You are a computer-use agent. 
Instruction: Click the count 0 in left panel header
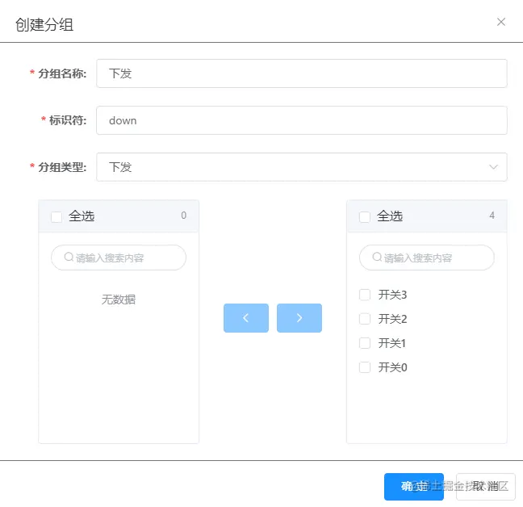coord(183,216)
